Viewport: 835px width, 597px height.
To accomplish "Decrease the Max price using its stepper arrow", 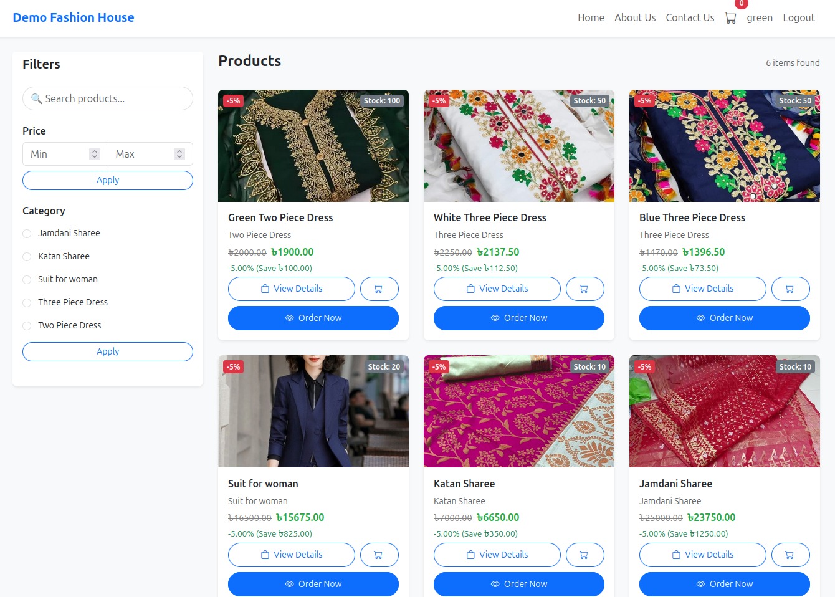I will (179, 156).
